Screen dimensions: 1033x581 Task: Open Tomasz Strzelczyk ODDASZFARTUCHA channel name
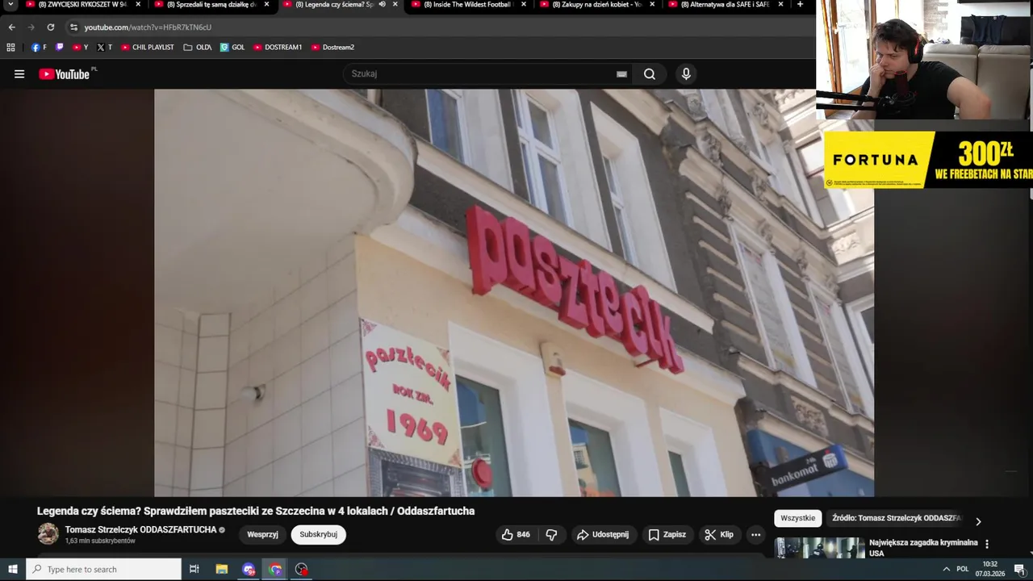[x=140, y=530]
